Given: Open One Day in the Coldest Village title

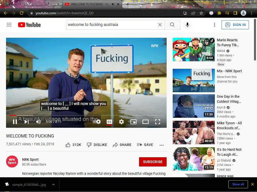Looking at the screenshot, I should (x=229, y=99).
